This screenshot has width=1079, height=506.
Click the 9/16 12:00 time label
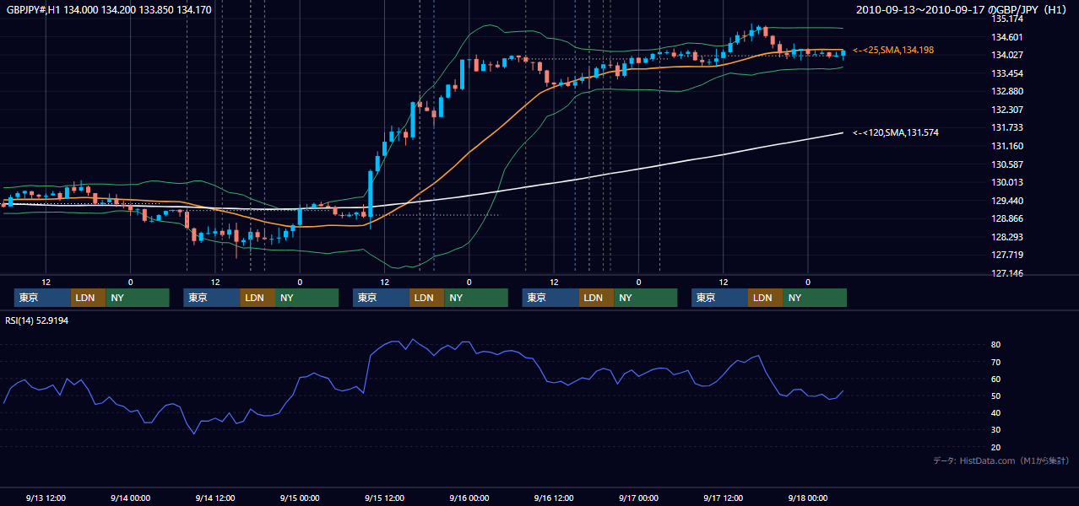554,498
